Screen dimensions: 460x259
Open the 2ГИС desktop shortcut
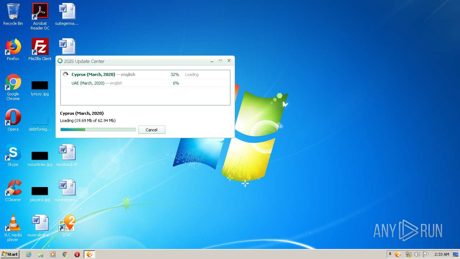67,226
